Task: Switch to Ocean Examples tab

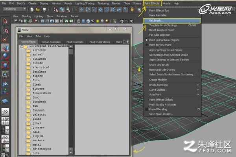Action: pos(51,42)
